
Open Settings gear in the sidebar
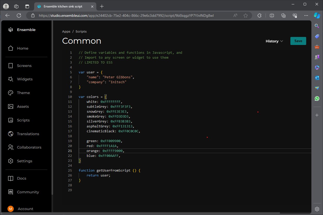point(11,161)
